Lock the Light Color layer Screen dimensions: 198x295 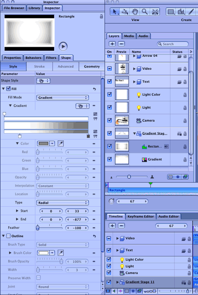185,95
